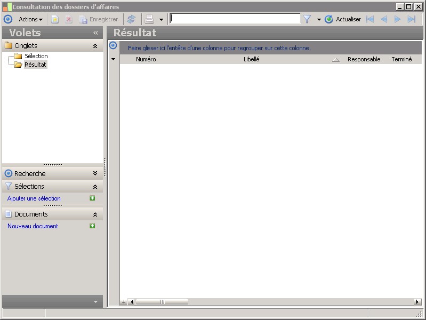
Task: Collapse the Sélections section
Action: tap(95, 187)
